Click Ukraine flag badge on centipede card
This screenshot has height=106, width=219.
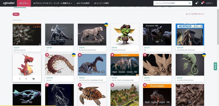pyautogui.click(x=74, y=55)
